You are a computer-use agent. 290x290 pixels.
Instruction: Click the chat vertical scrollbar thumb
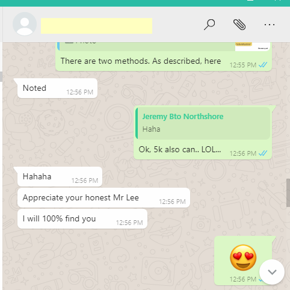(x=288, y=193)
